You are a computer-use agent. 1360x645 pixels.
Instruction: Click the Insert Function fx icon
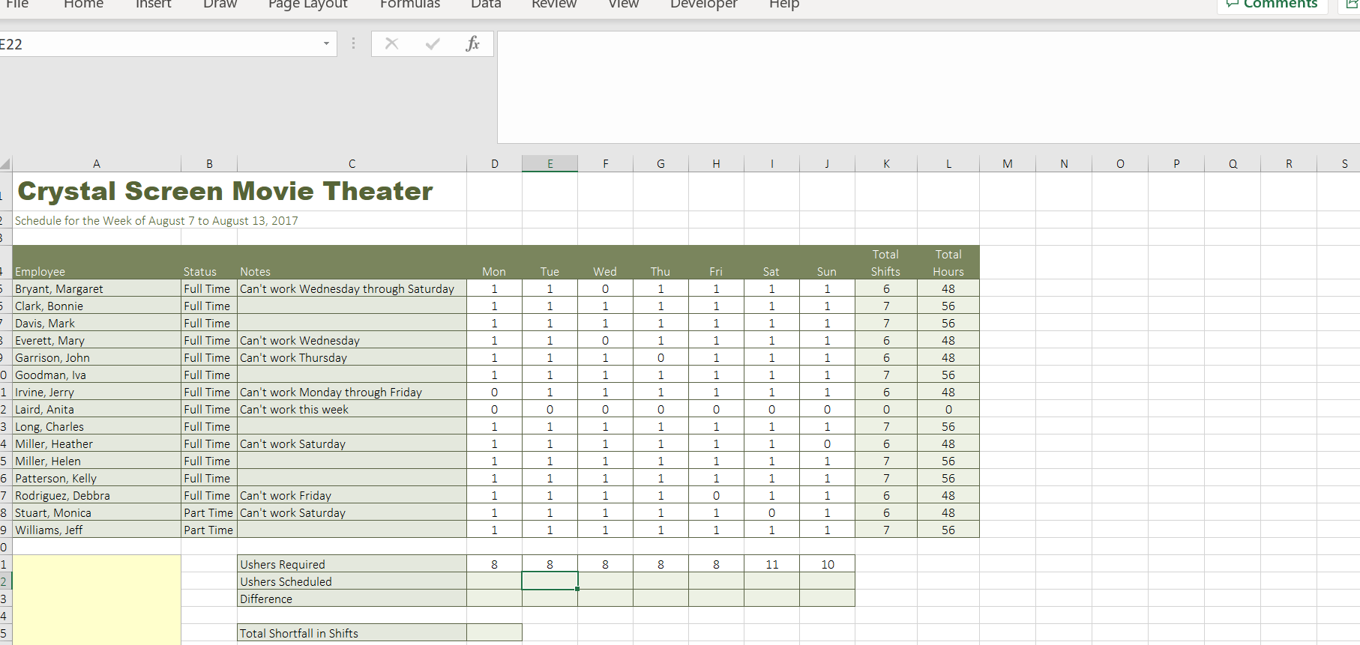pyautogui.click(x=472, y=43)
